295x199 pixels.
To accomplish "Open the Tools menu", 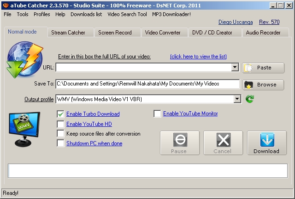I will click(x=23, y=14).
